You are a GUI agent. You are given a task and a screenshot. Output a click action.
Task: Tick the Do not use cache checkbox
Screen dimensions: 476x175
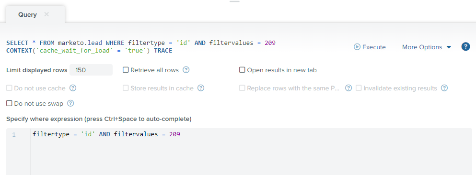[9, 88]
